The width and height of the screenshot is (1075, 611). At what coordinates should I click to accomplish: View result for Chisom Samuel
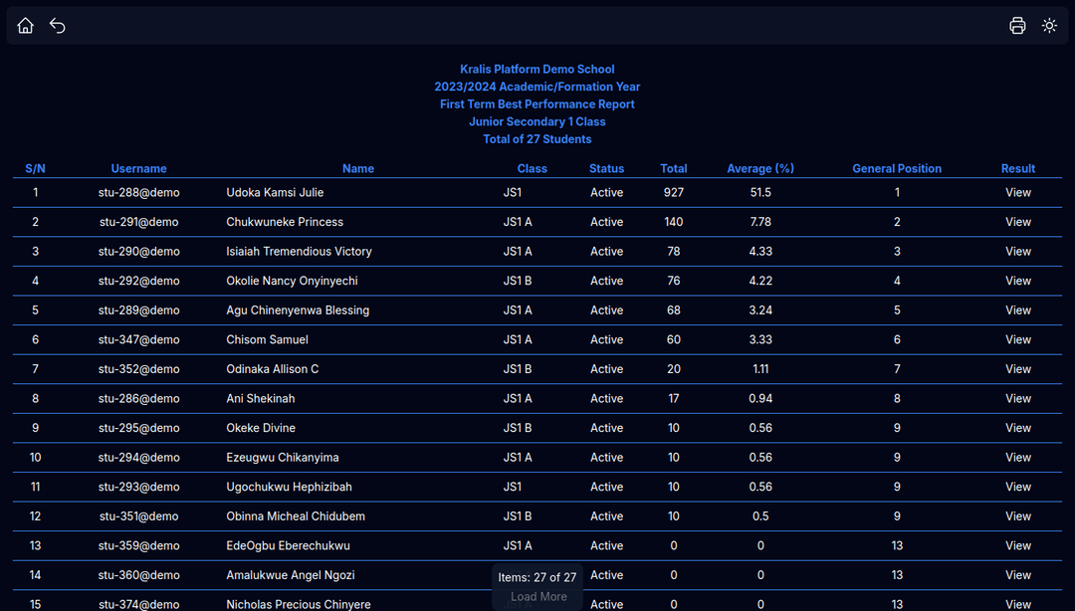point(1018,339)
